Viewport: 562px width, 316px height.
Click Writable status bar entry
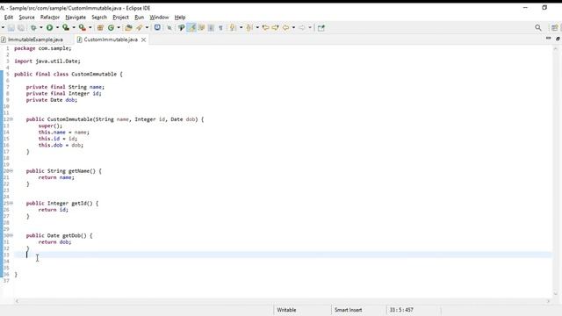click(286, 310)
